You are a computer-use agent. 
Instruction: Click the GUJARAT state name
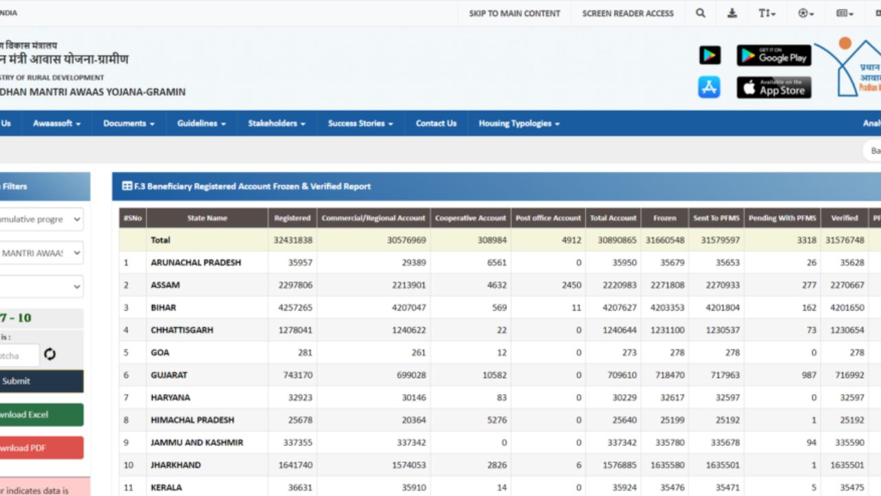169,375
